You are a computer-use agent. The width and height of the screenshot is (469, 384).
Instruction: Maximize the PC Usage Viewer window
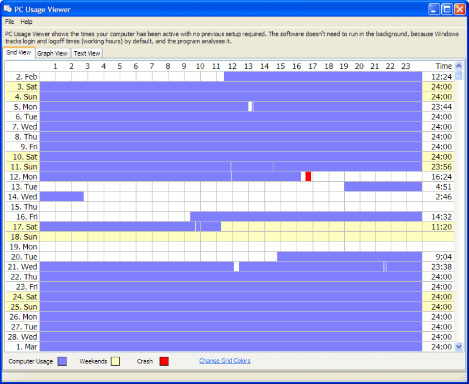(x=446, y=9)
